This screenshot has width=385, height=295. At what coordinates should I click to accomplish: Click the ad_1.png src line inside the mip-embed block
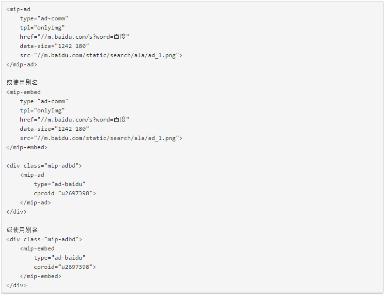[101, 138]
